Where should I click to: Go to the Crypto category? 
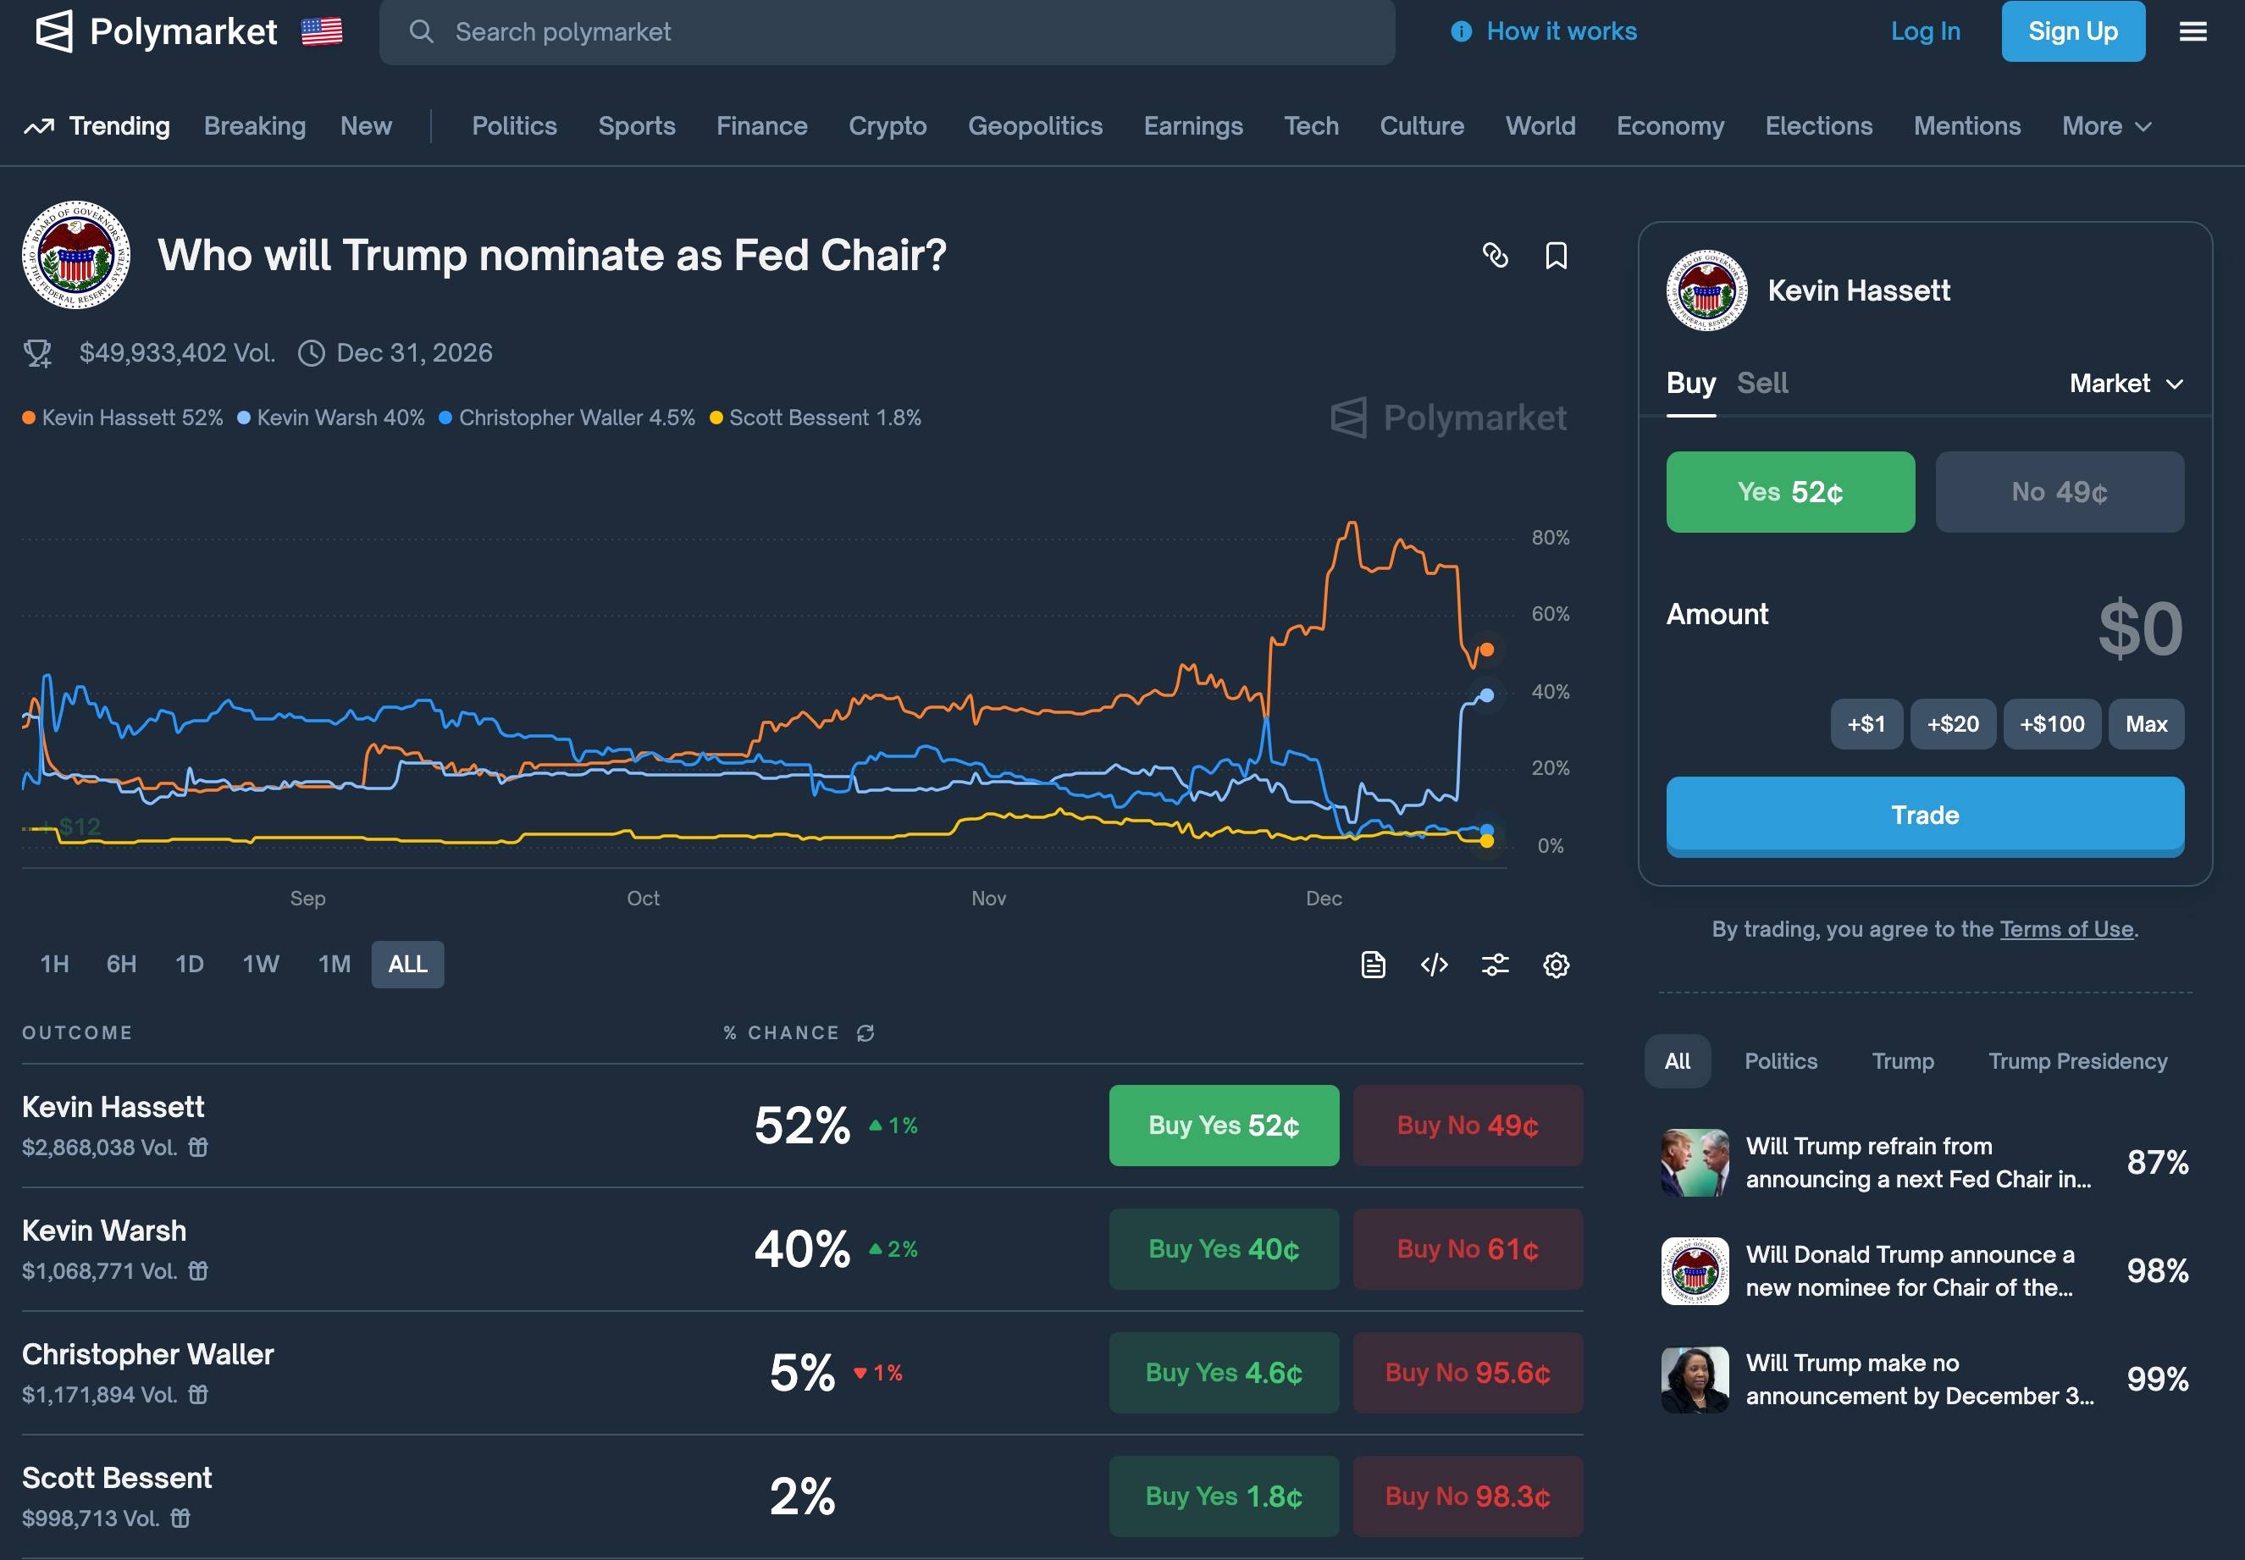tap(887, 126)
